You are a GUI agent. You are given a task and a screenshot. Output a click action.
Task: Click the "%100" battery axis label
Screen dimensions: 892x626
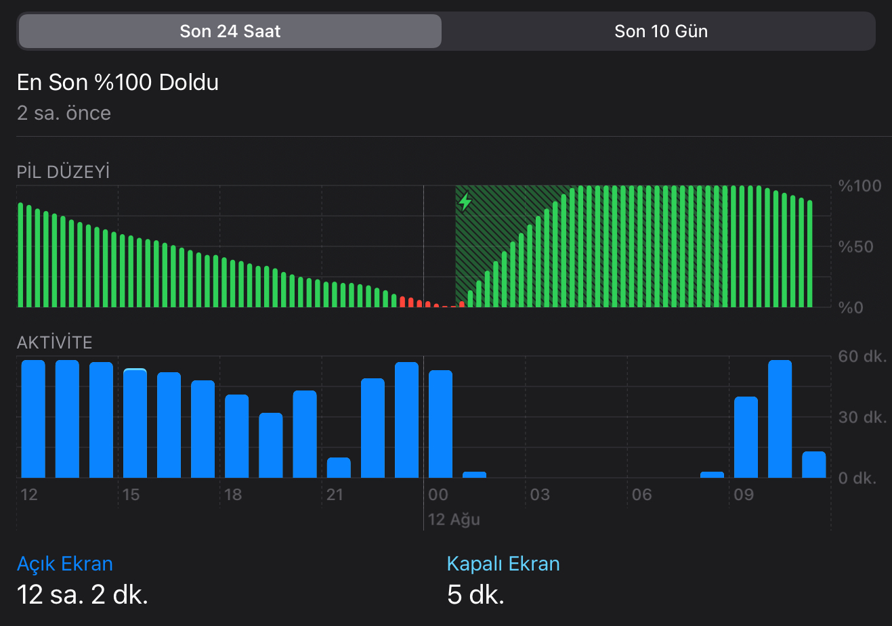(859, 186)
